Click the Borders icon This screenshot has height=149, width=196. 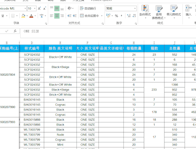(13, 16)
